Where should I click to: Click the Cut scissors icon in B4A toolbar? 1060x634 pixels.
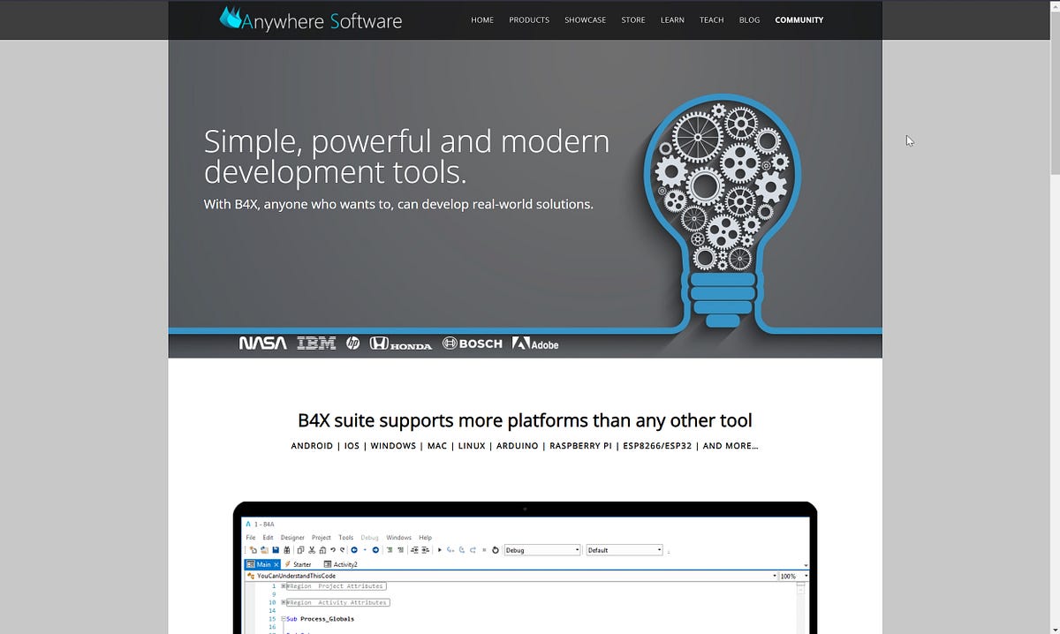tap(312, 550)
